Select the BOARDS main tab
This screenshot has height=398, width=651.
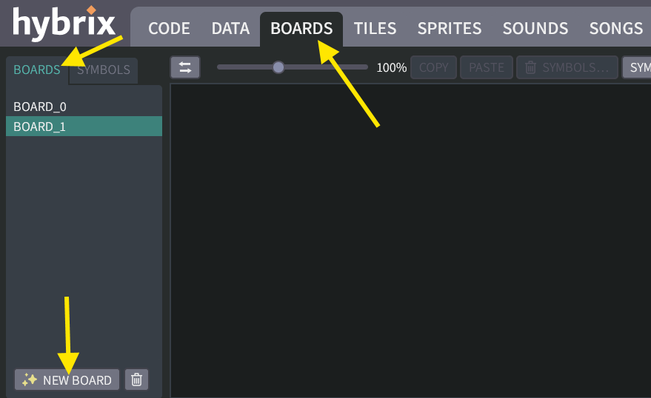(x=301, y=29)
